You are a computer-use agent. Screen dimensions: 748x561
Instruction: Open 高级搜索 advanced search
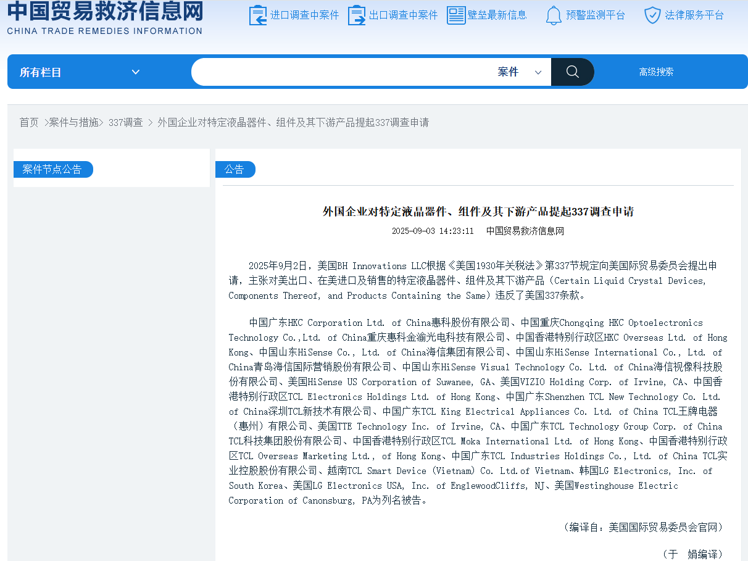[x=656, y=72]
